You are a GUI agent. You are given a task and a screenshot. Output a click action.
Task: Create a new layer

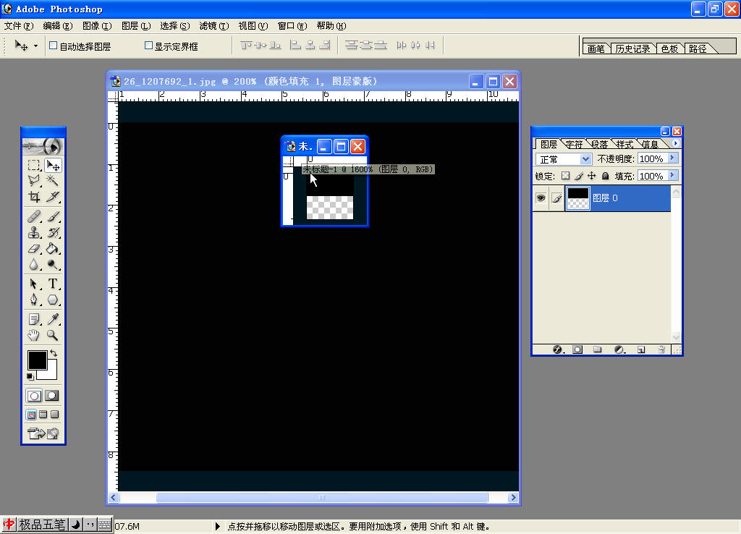click(x=641, y=349)
